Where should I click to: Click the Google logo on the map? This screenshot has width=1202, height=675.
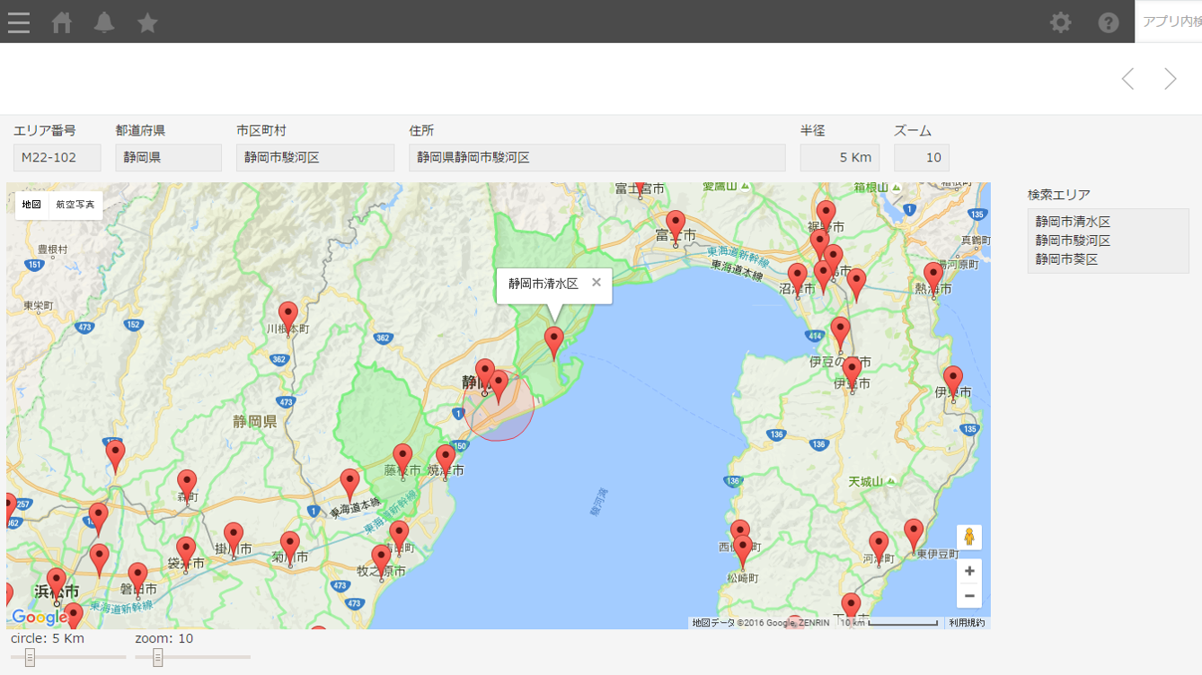(37, 617)
